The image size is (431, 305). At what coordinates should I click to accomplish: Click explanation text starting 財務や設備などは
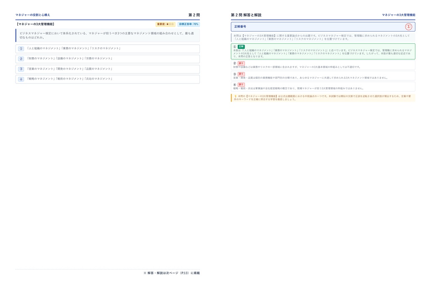click(x=297, y=67)
